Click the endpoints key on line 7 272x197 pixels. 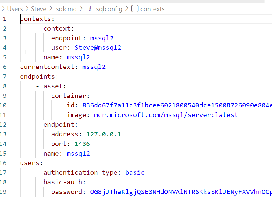coord(38,77)
